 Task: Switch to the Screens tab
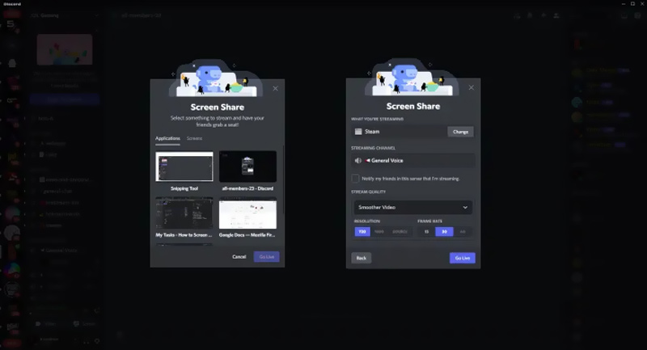pyautogui.click(x=194, y=138)
